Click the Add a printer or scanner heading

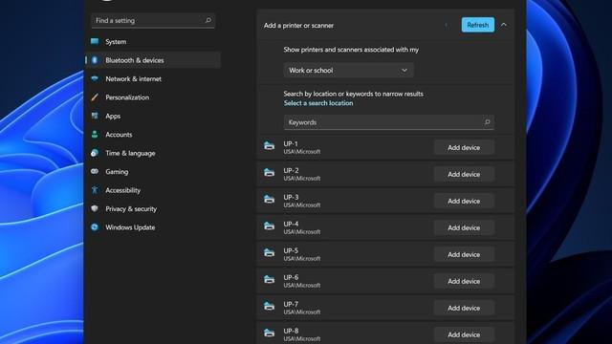coord(298,26)
